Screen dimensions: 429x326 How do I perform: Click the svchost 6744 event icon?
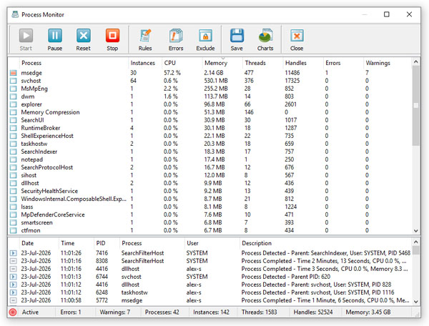click(13, 277)
